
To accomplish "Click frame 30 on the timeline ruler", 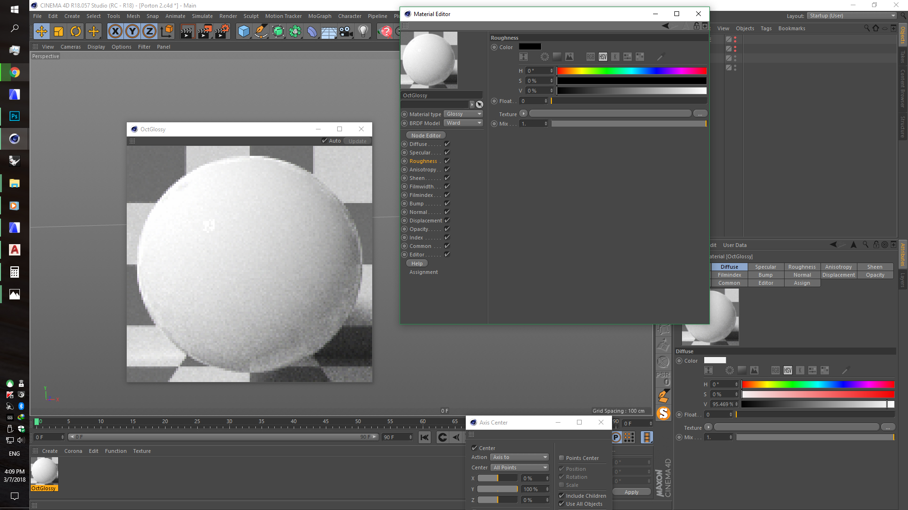I will click(x=229, y=422).
